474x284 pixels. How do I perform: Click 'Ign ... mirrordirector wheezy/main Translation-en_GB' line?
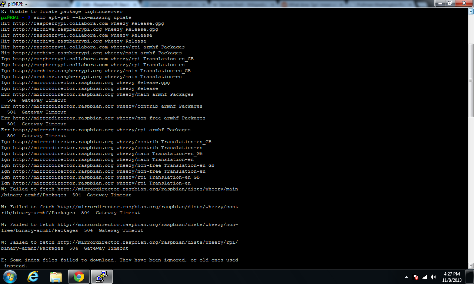tap(102, 153)
